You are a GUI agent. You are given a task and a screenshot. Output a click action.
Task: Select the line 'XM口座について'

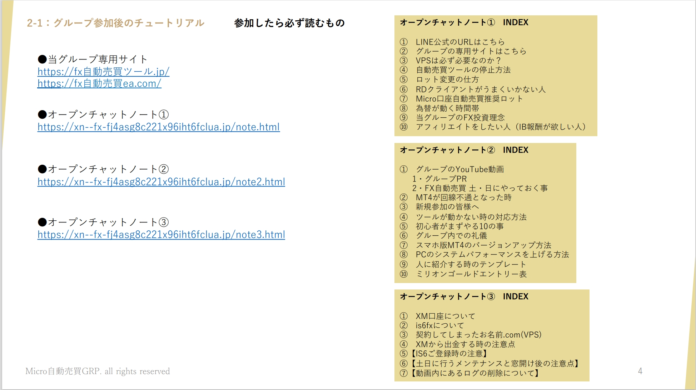point(446,316)
